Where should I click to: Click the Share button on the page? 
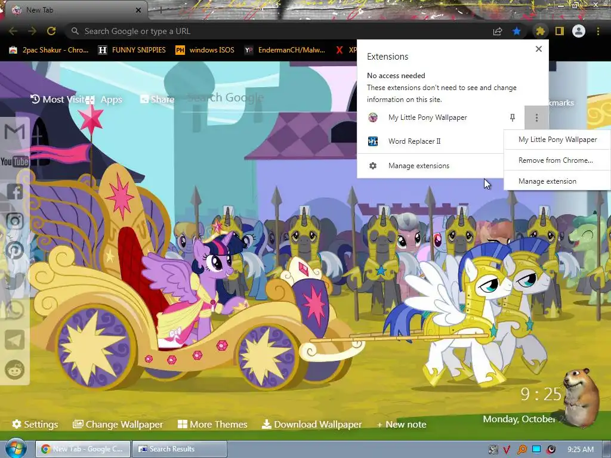(x=158, y=100)
